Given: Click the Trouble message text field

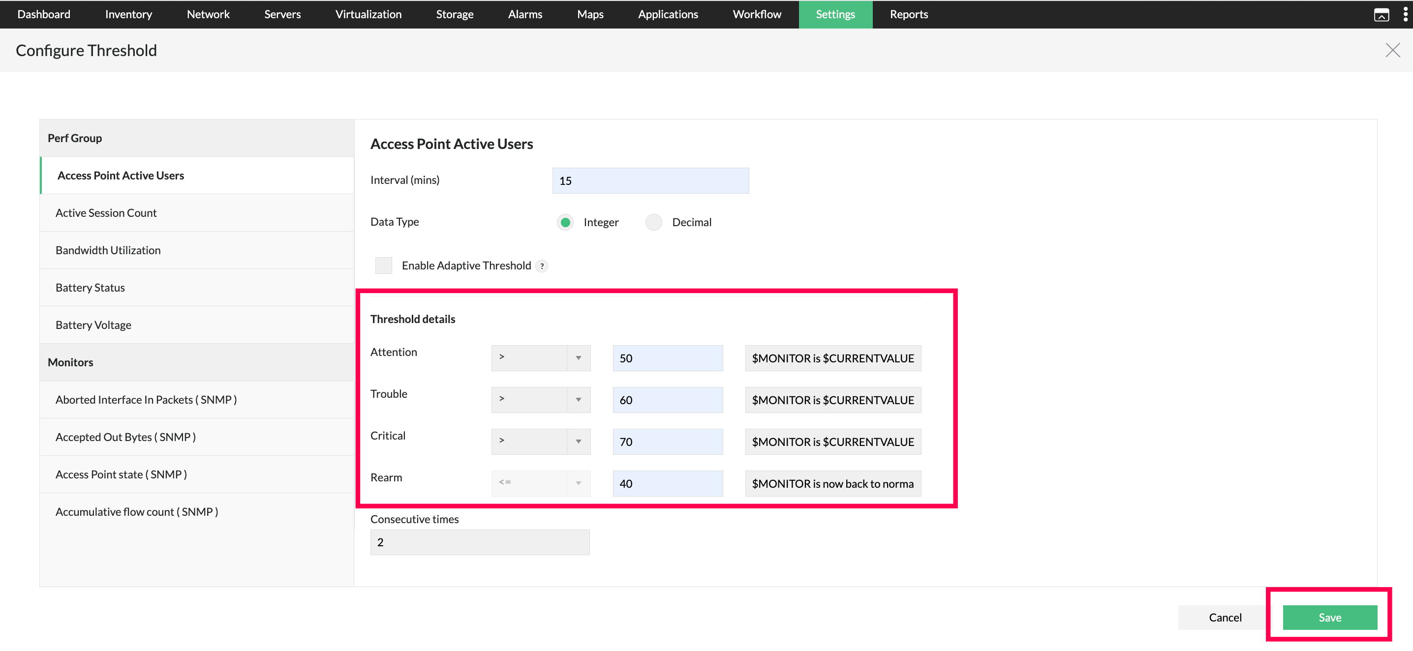Looking at the screenshot, I should [x=832, y=399].
